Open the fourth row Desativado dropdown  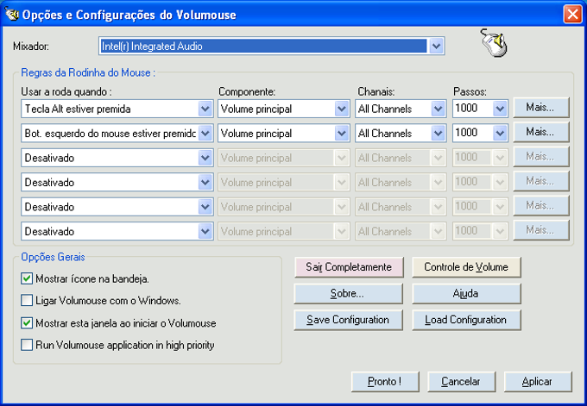(x=205, y=183)
